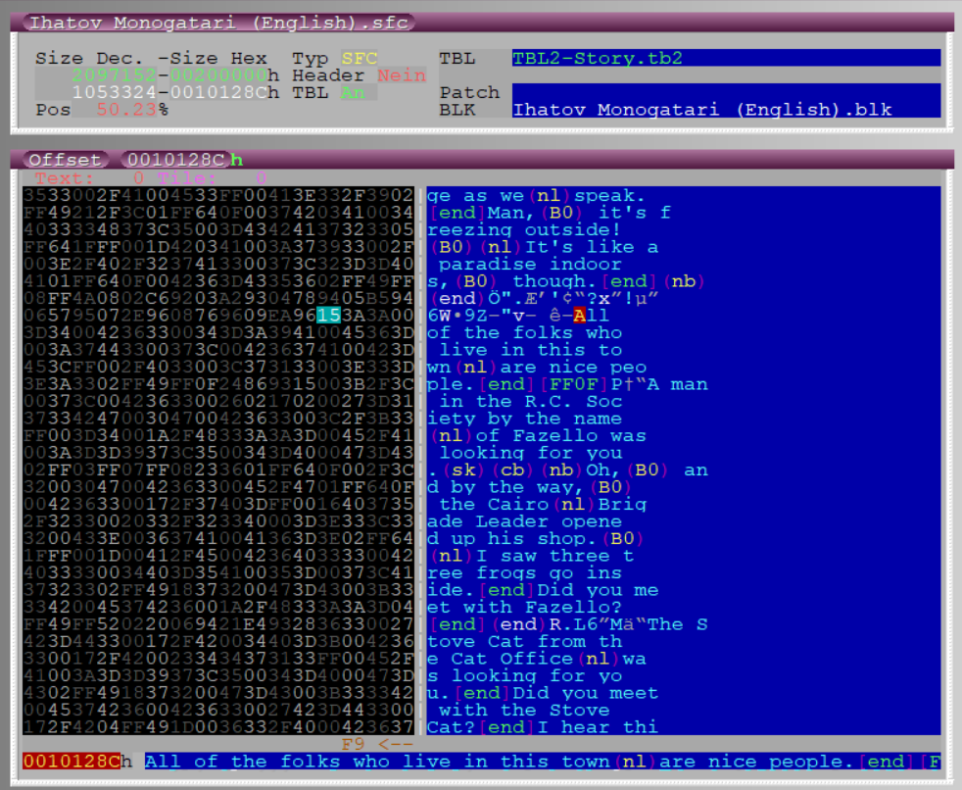Screen dimensions: 962x790
Task: Click the status bar preview text line
Action: click(x=541, y=762)
